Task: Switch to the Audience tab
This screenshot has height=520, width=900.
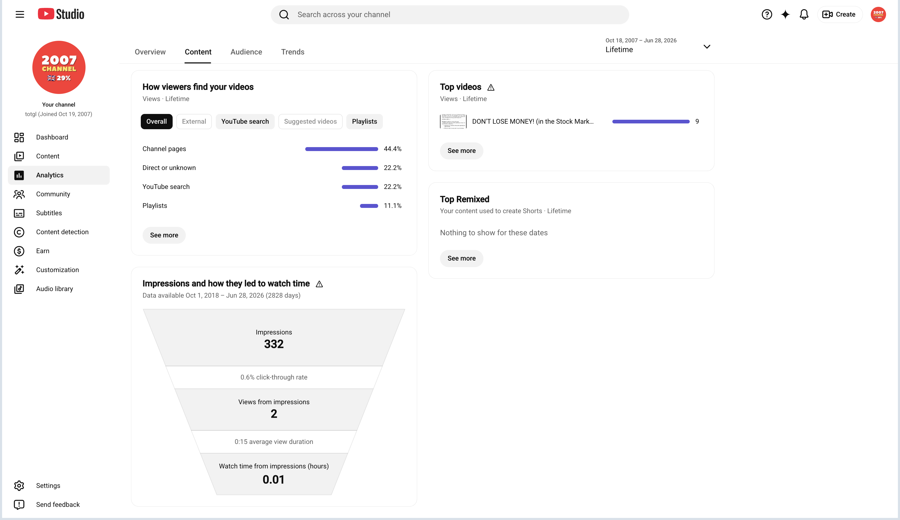Action: pos(246,52)
